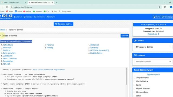
Task: Minimize the browser window
Action: click(x=165, y=2)
